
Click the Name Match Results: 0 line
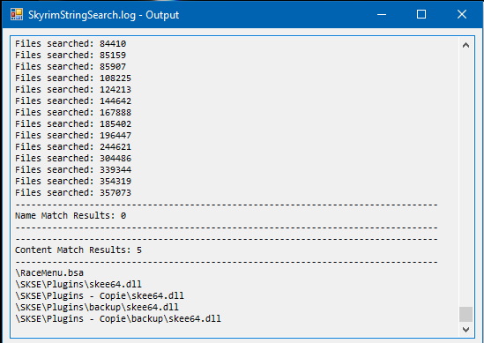71,215
